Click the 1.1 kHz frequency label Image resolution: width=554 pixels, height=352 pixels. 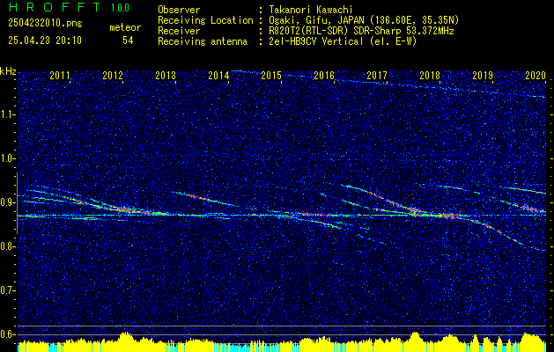(7, 114)
